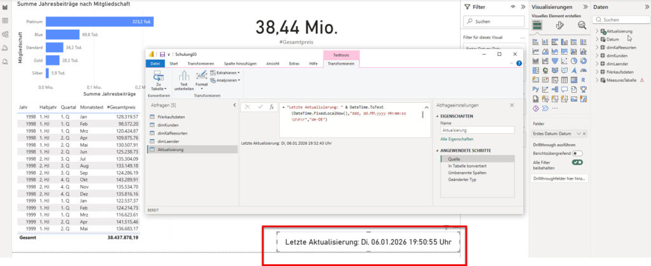
Task: Click the fx formula icon
Action: tap(271, 107)
